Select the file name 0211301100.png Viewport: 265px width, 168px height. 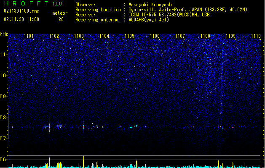point(21,11)
